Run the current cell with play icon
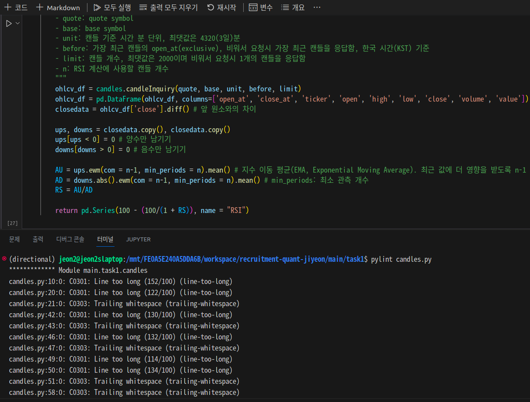Screen dimensions: 530x402 (x=9, y=24)
